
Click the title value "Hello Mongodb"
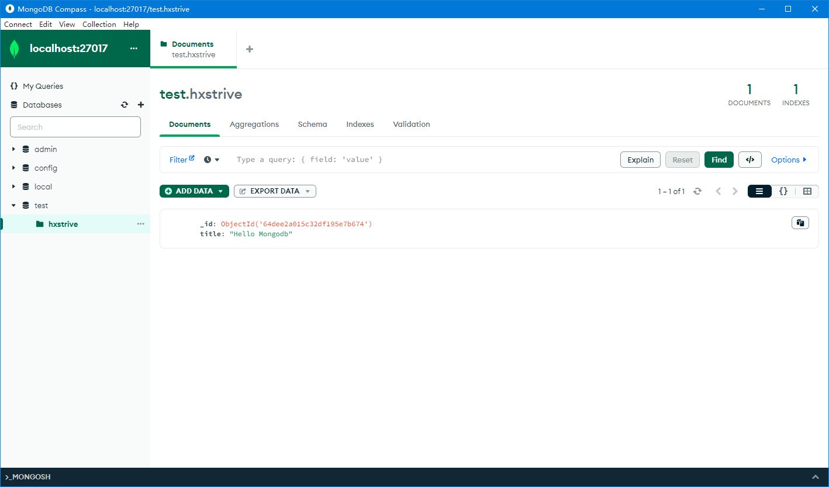coord(261,234)
